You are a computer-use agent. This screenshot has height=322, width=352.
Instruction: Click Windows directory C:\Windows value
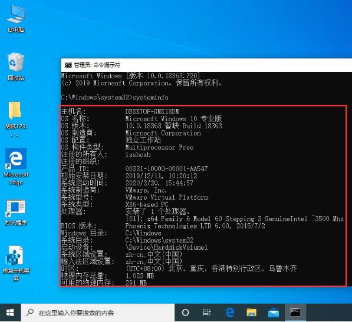coord(143,233)
